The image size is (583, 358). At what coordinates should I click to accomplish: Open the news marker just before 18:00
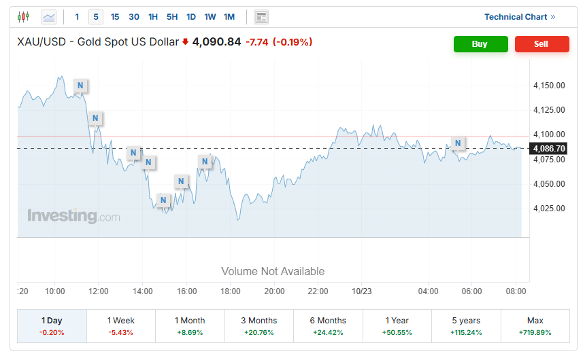point(205,161)
